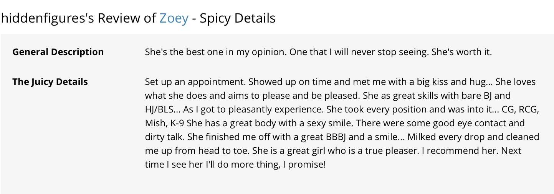The width and height of the screenshot is (554, 194).
Task: Click the phrase 'As I got to pleasantly experience'
Action: 253,109
